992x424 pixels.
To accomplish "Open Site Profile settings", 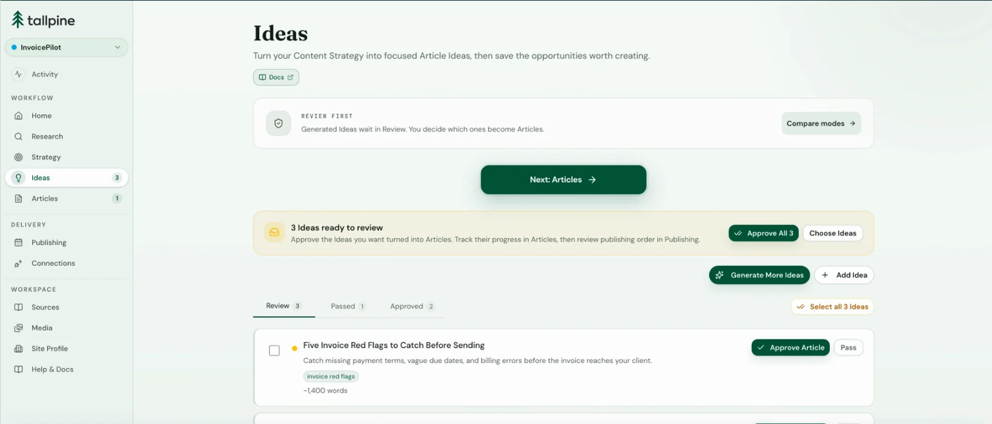I will pyautogui.click(x=66, y=349).
